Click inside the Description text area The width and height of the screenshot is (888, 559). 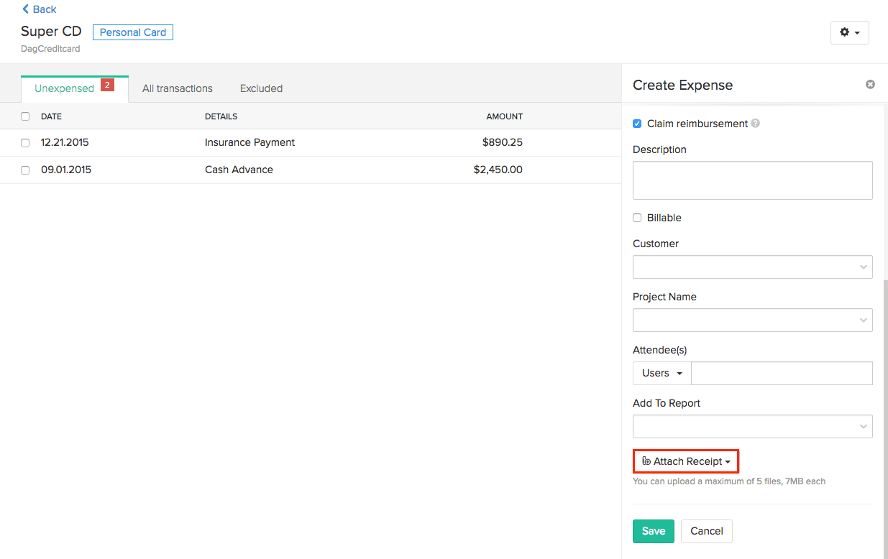click(752, 180)
